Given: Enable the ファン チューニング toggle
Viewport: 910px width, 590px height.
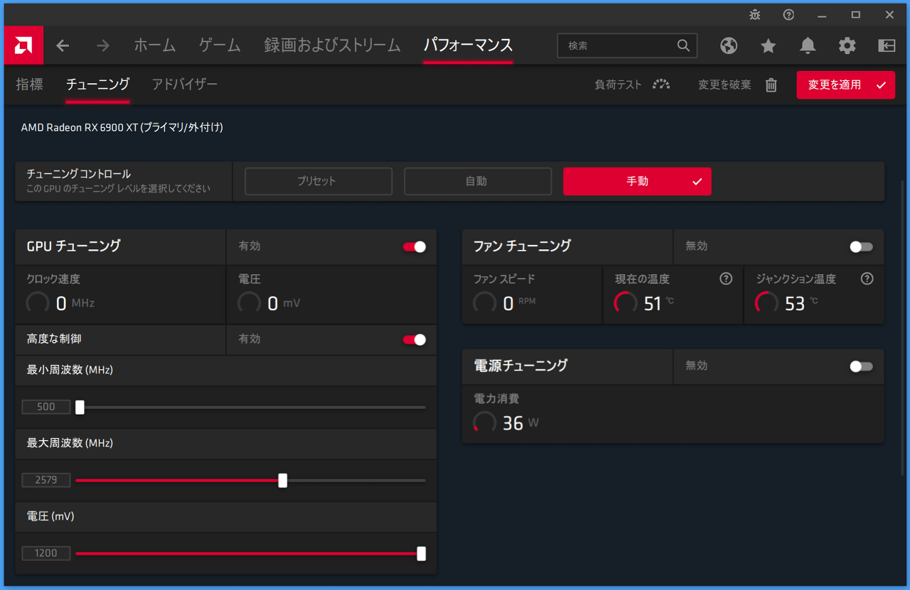Looking at the screenshot, I should point(861,246).
